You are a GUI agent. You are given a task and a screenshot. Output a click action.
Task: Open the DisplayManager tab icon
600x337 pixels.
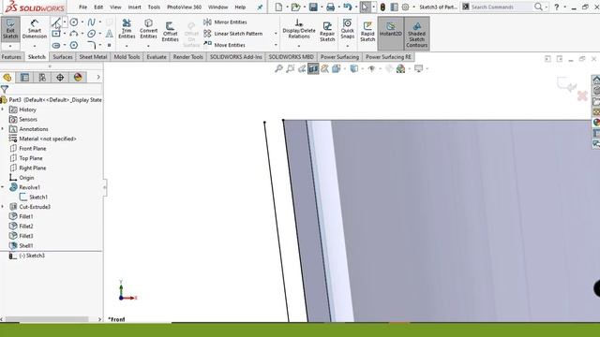pos(78,77)
